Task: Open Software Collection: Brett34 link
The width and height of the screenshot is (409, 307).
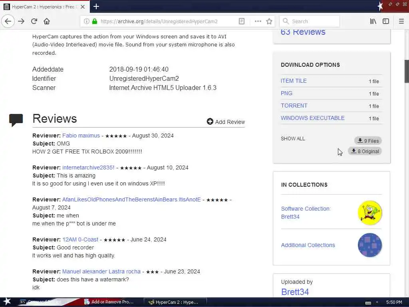Action: (x=306, y=213)
